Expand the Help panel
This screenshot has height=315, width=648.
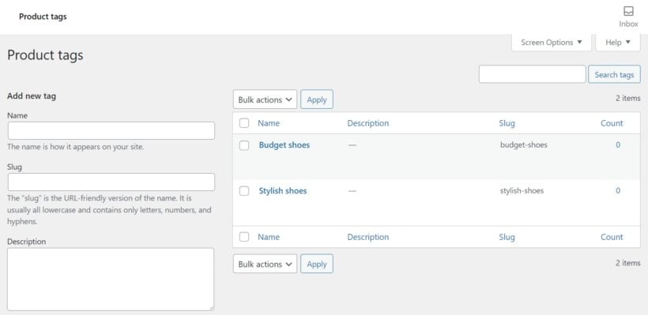click(x=618, y=43)
